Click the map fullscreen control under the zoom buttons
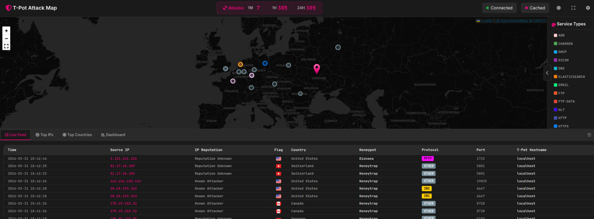This screenshot has width=594, height=219. [x=6, y=46]
